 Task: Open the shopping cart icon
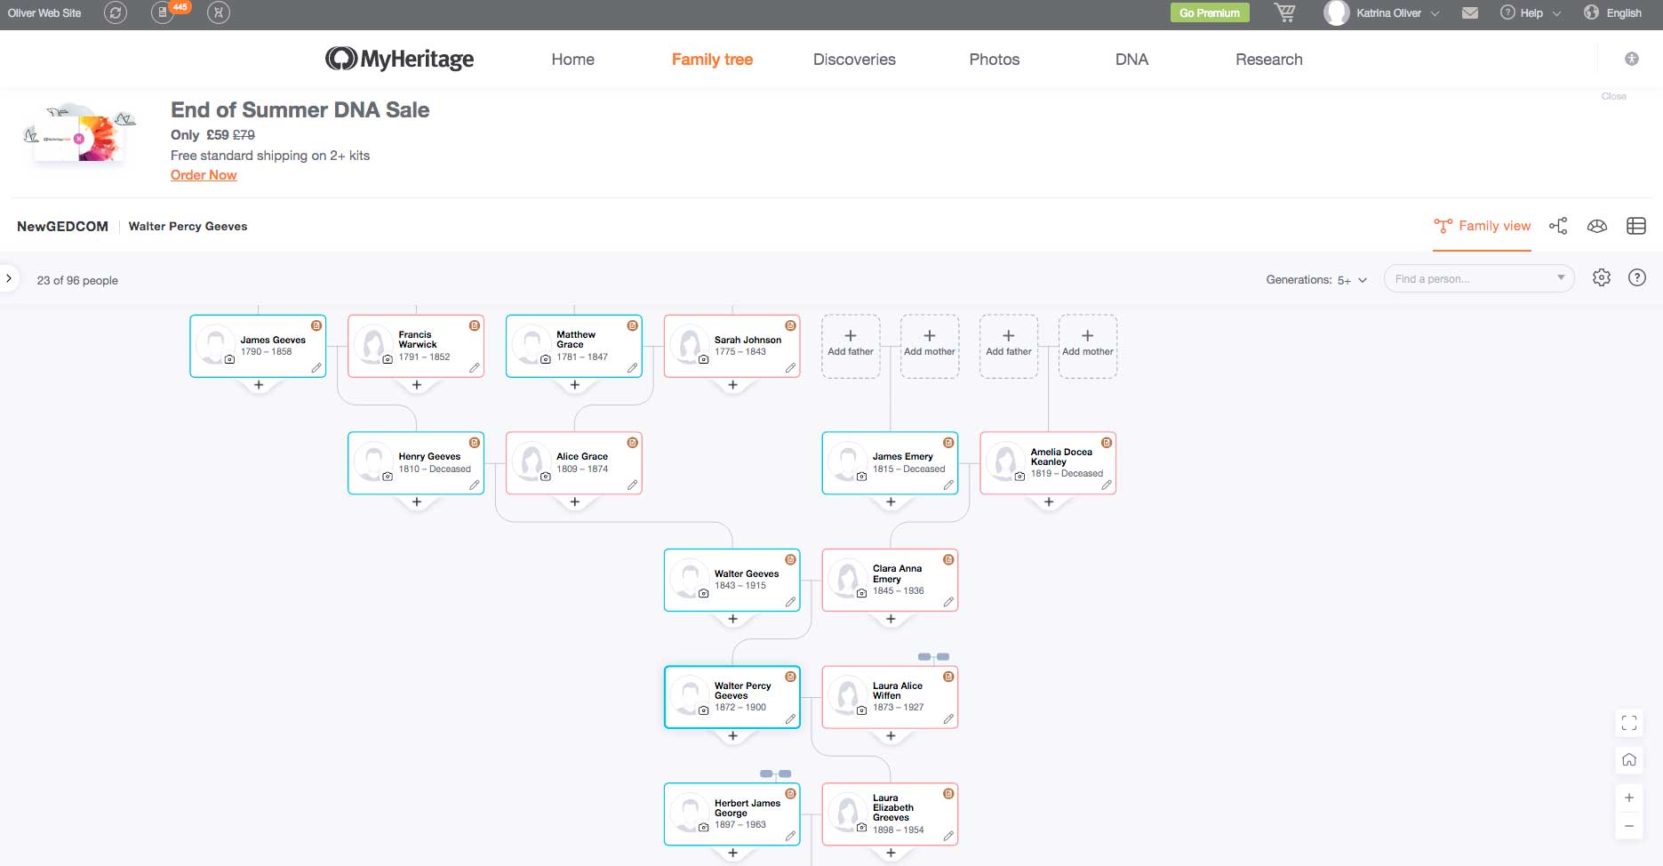(x=1284, y=12)
